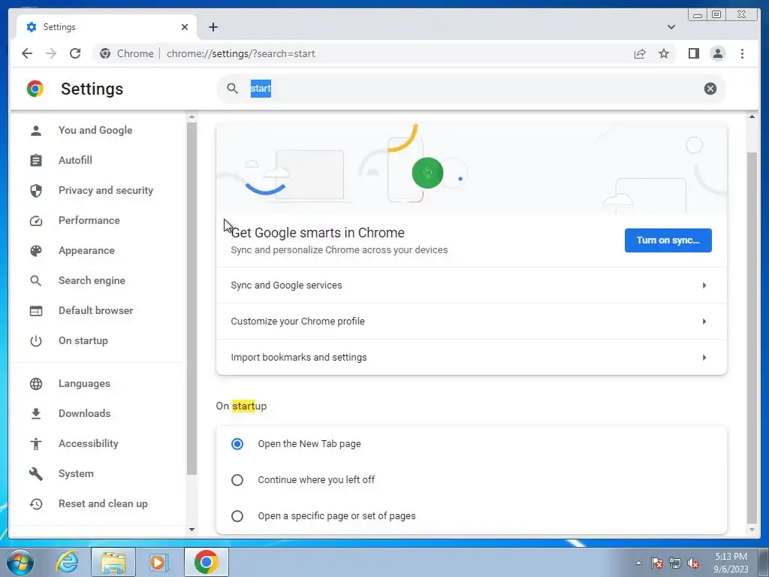Select Continue where you left off
The height and width of the screenshot is (577, 769).
237,480
